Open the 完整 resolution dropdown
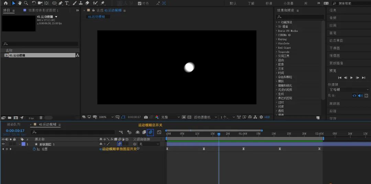The height and width of the screenshot is (184, 371). pos(170,117)
